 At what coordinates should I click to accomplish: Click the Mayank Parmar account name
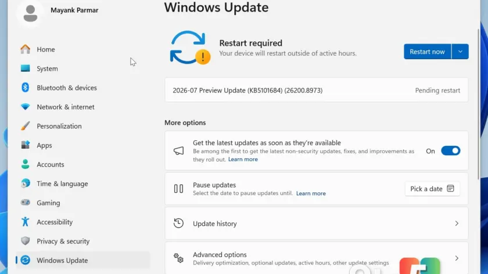[74, 10]
